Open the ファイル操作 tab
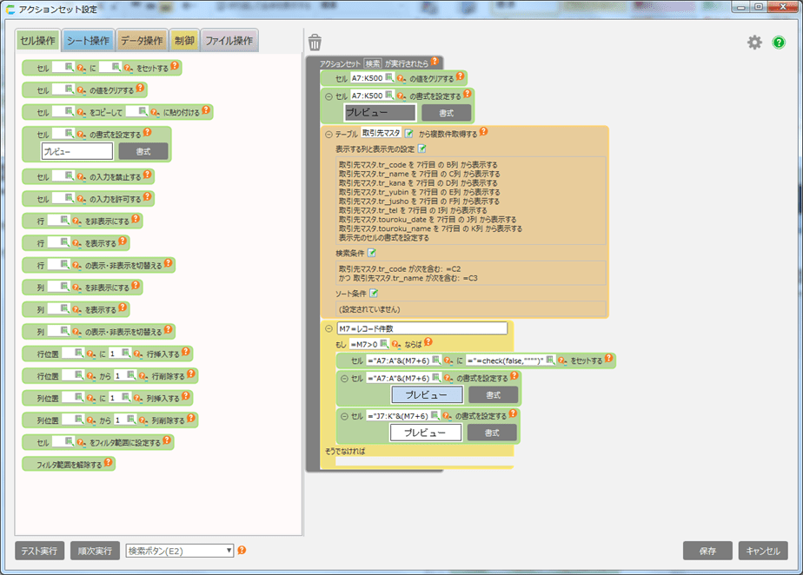This screenshot has width=803, height=575. click(229, 41)
